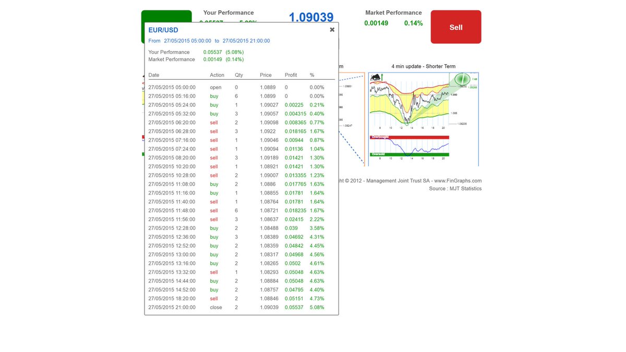The height and width of the screenshot is (352, 626).
Task: Click the green oval "I up" indicator
Action: tap(462, 79)
